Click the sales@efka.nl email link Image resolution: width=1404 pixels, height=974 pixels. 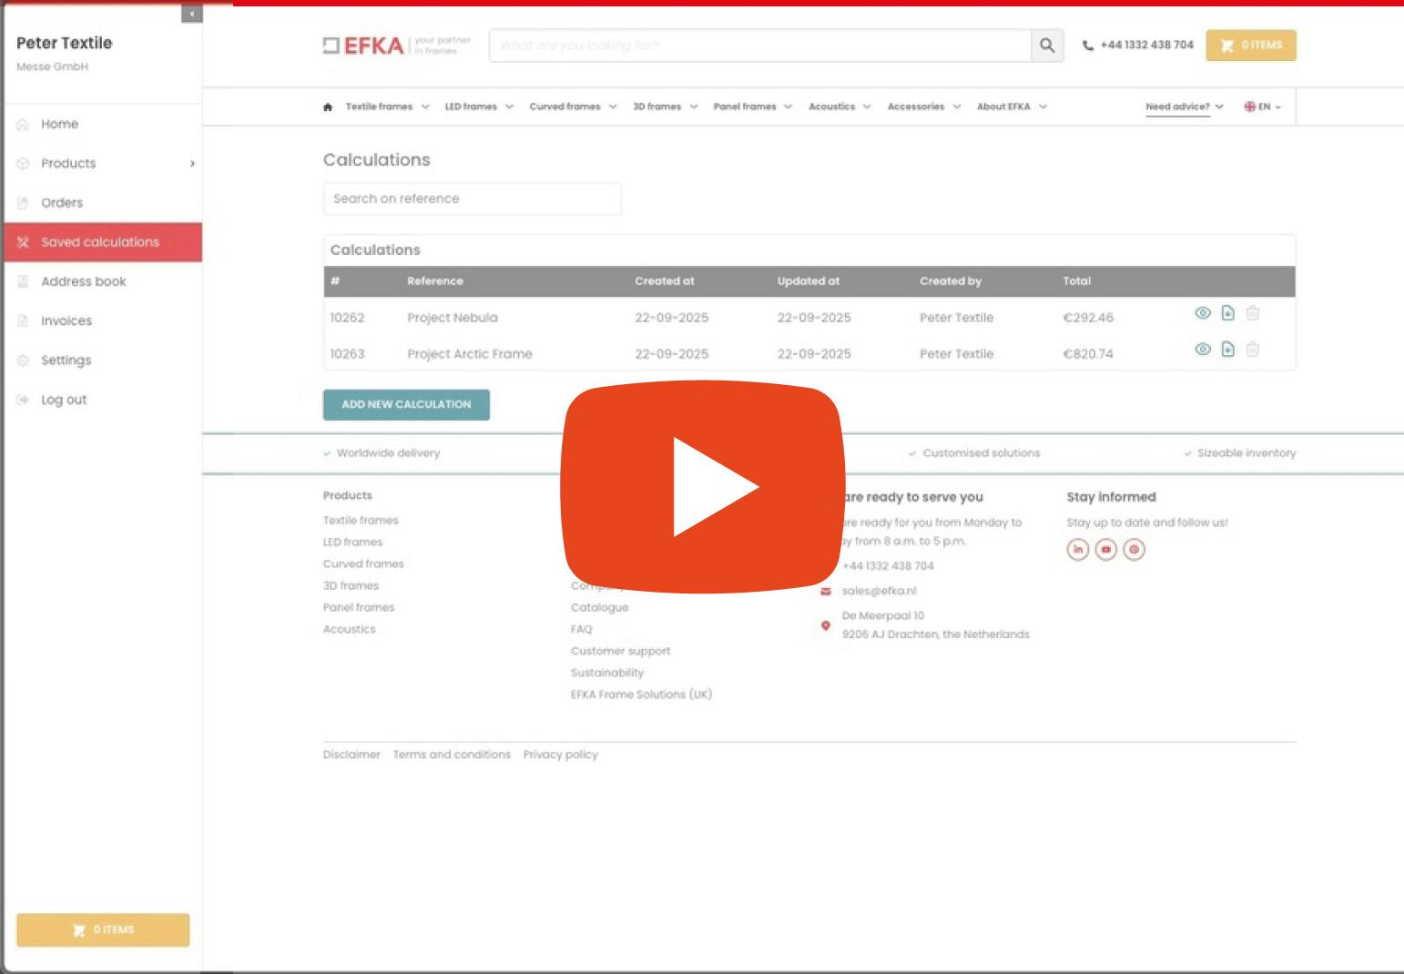click(880, 591)
